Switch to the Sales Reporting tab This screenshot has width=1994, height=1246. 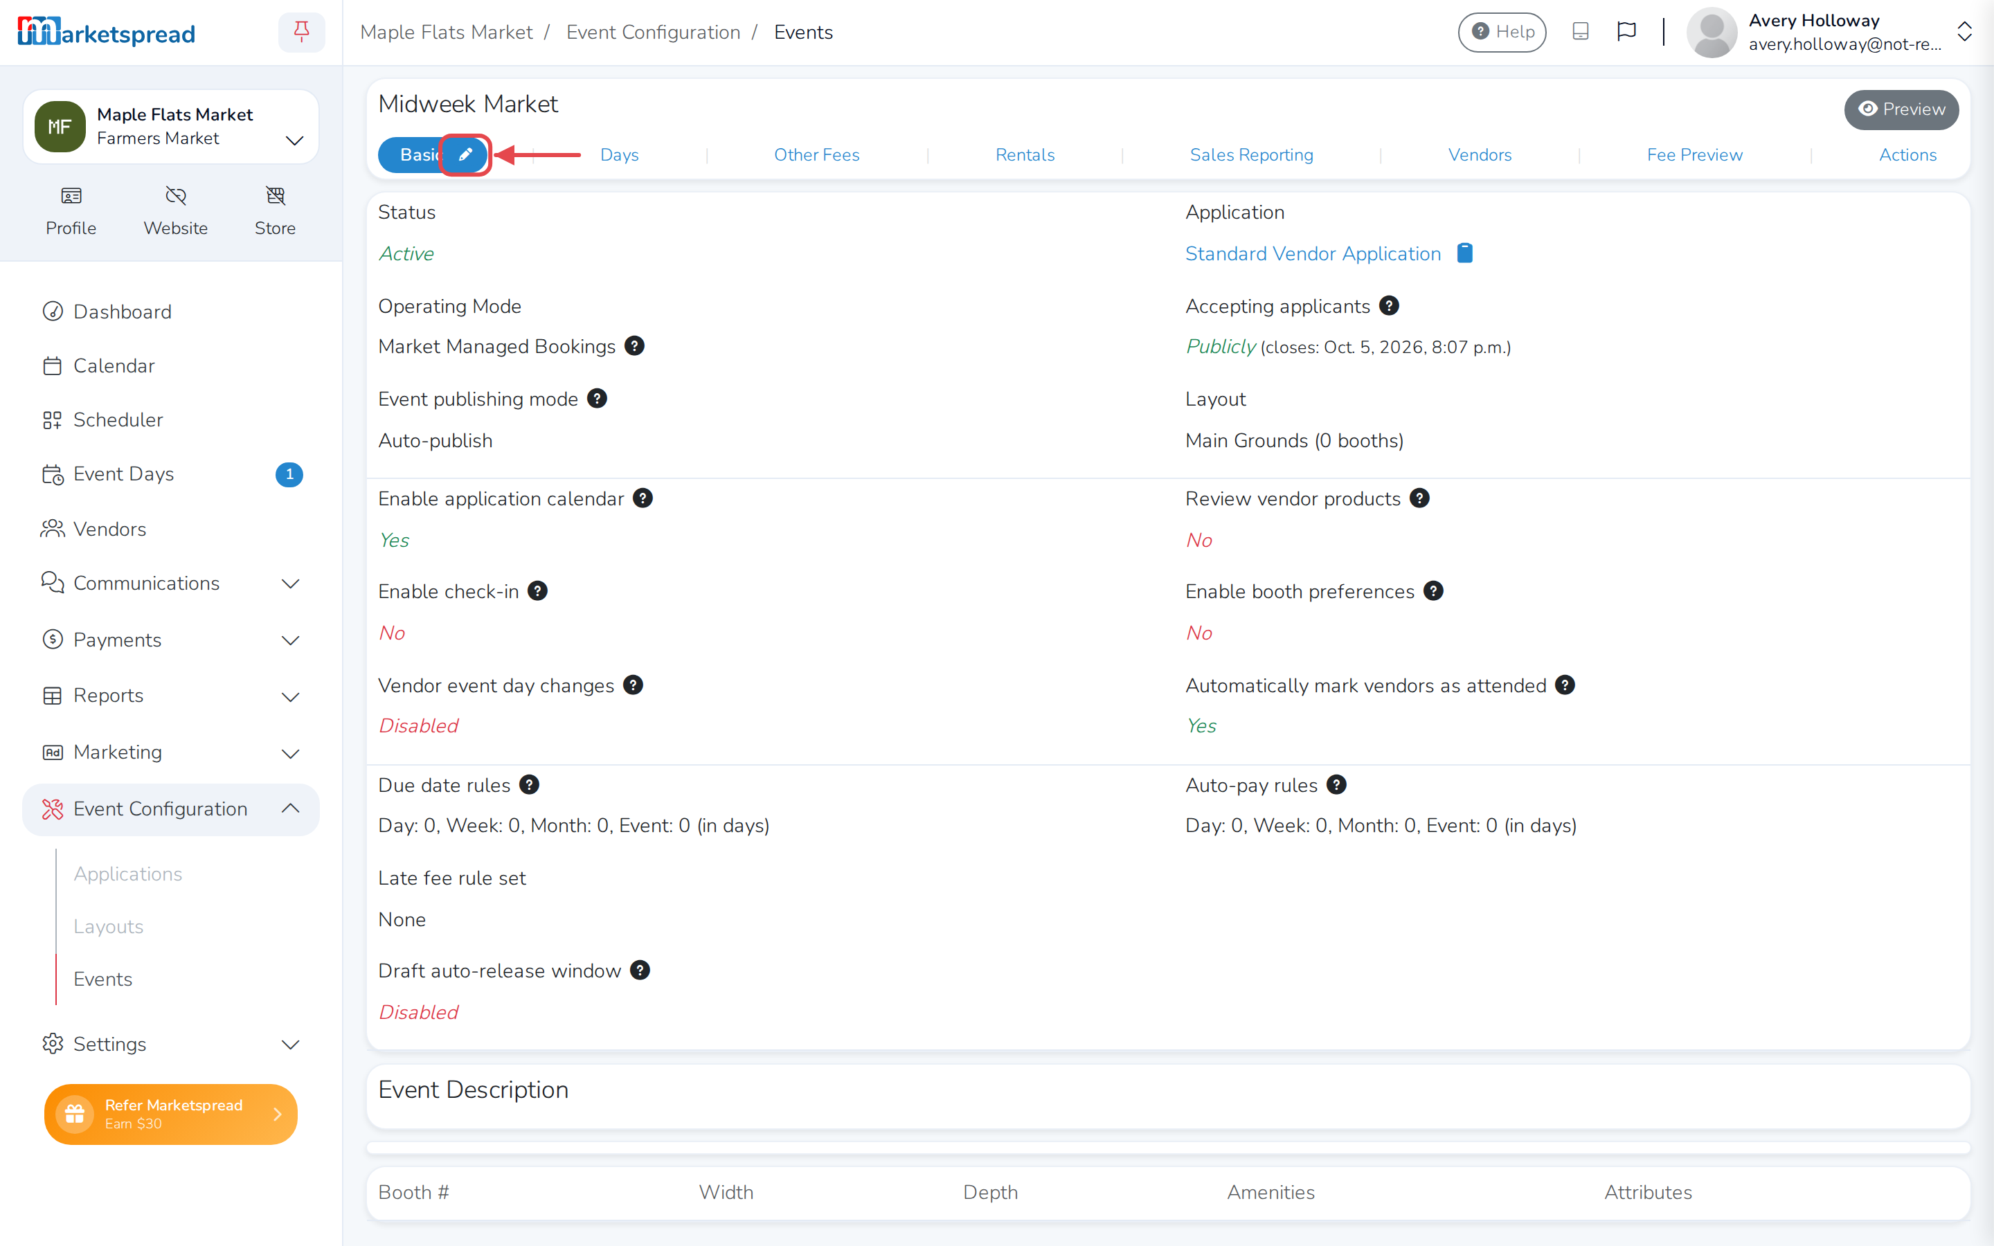[1252, 155]
